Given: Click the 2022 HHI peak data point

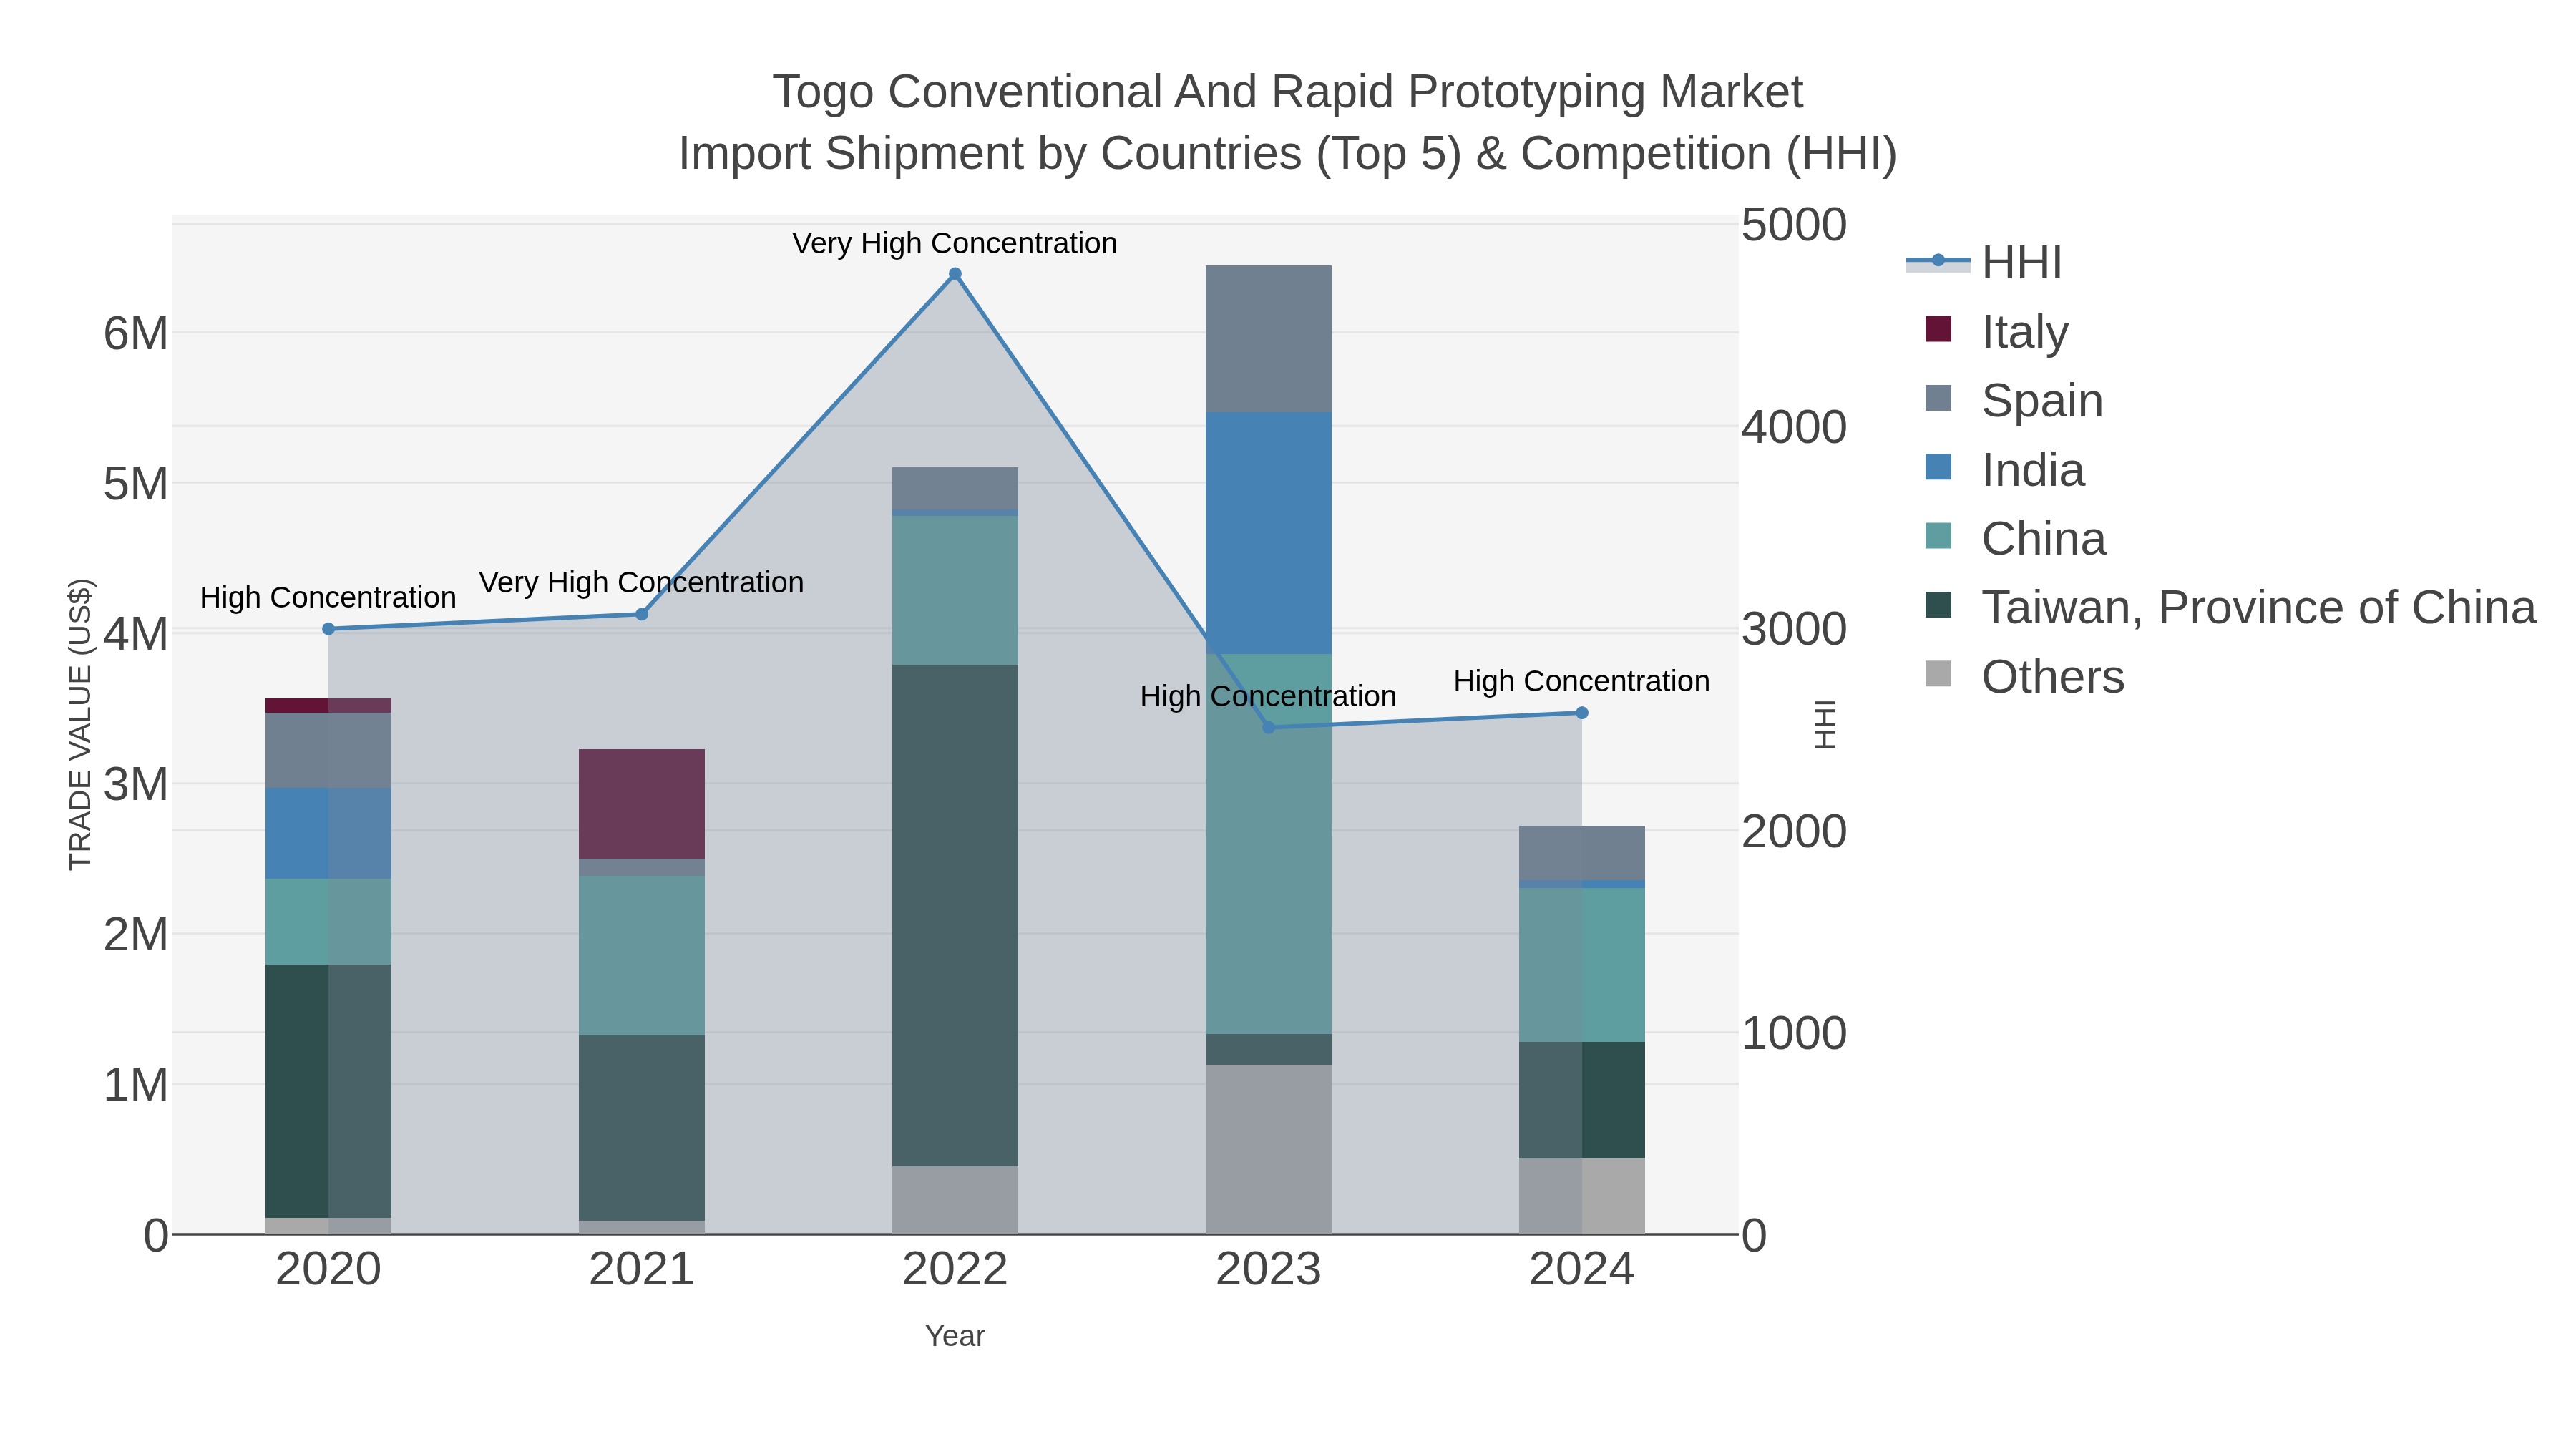Looking at the screenshot, I should click(955, 274).
